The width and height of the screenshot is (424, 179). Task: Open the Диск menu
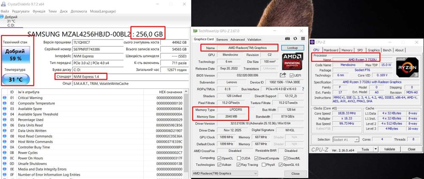point(64,11)
